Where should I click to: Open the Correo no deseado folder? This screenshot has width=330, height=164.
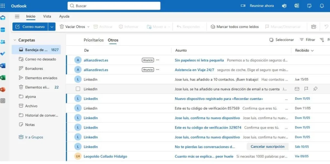pos(40,59)
